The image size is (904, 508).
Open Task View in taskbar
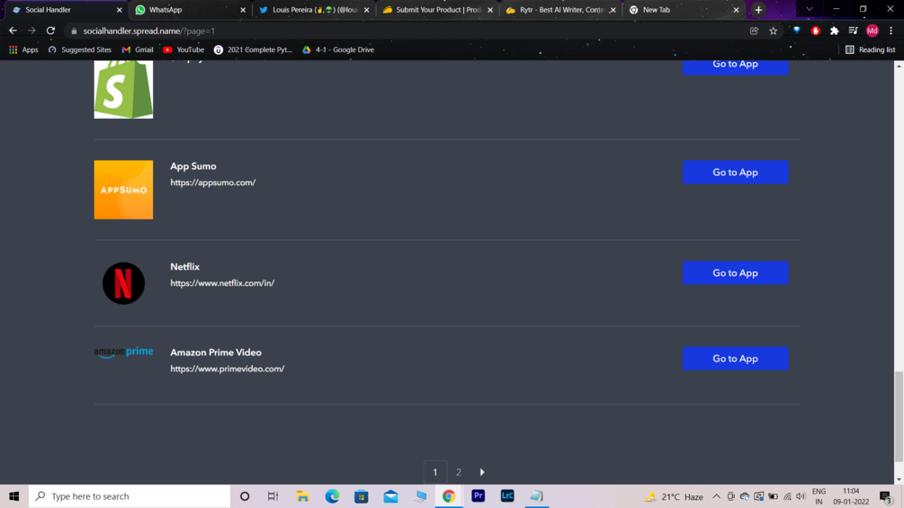click(x=273, y=496)
